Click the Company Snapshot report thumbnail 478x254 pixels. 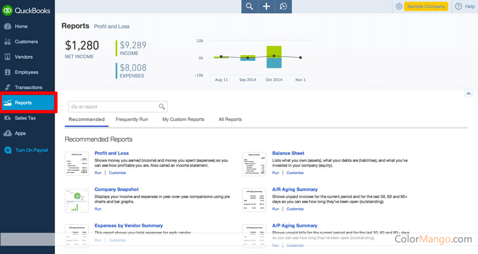coord(76,200)
